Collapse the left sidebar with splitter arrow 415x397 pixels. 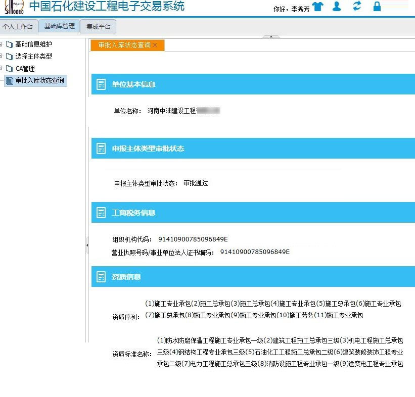coord(87,245)
